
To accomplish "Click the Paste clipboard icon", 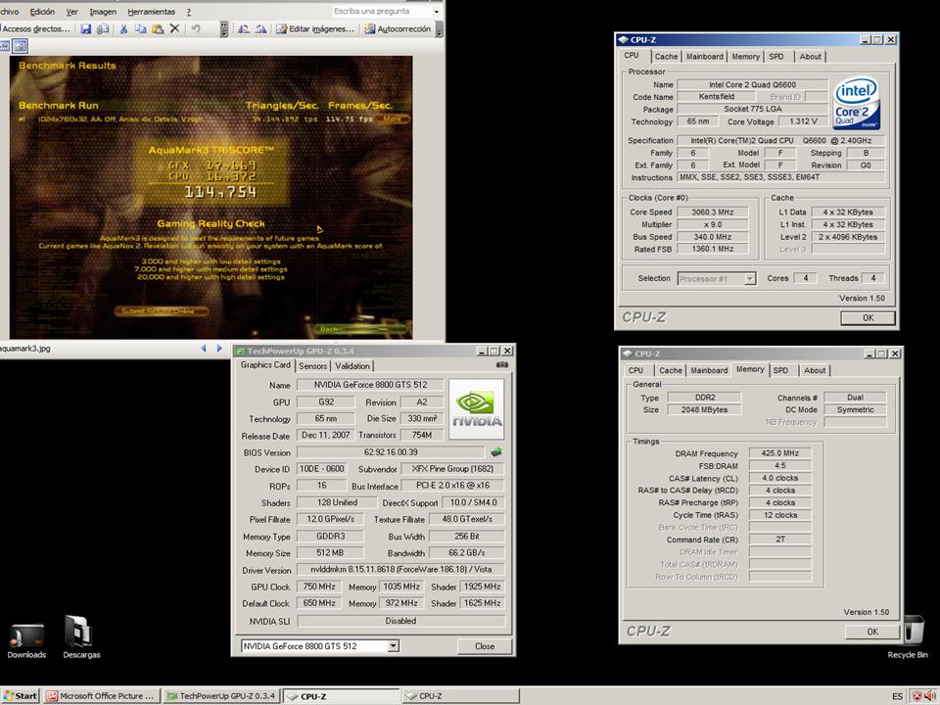I will click(x=158, y=28).
